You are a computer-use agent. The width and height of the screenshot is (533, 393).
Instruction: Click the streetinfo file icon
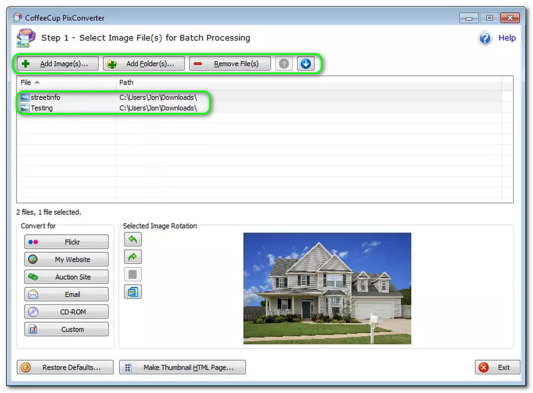tap(25, 97)
